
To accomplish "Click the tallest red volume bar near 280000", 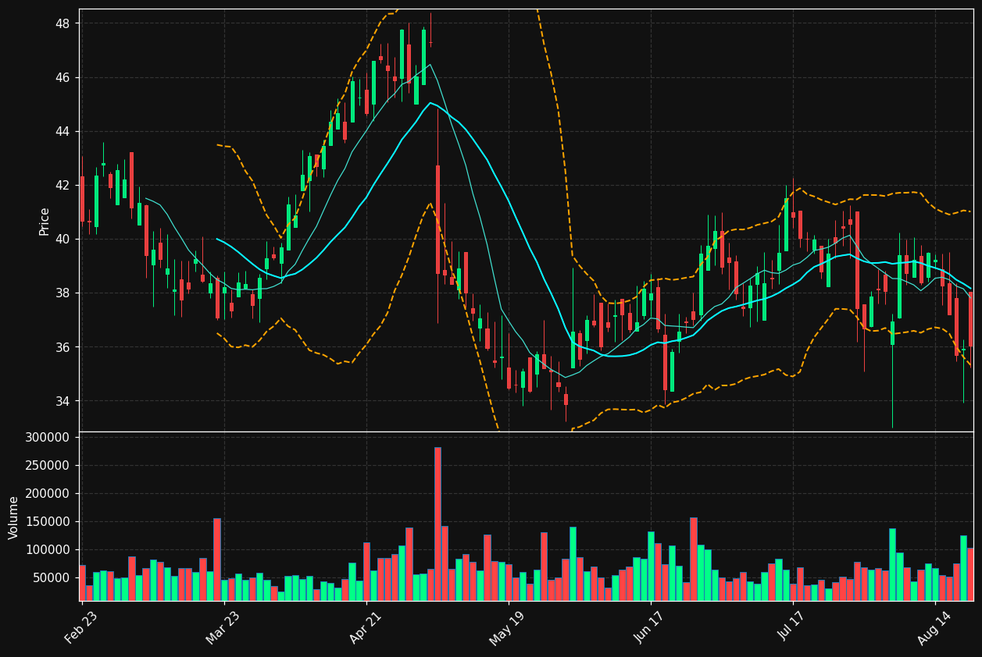I will (437, 524).
